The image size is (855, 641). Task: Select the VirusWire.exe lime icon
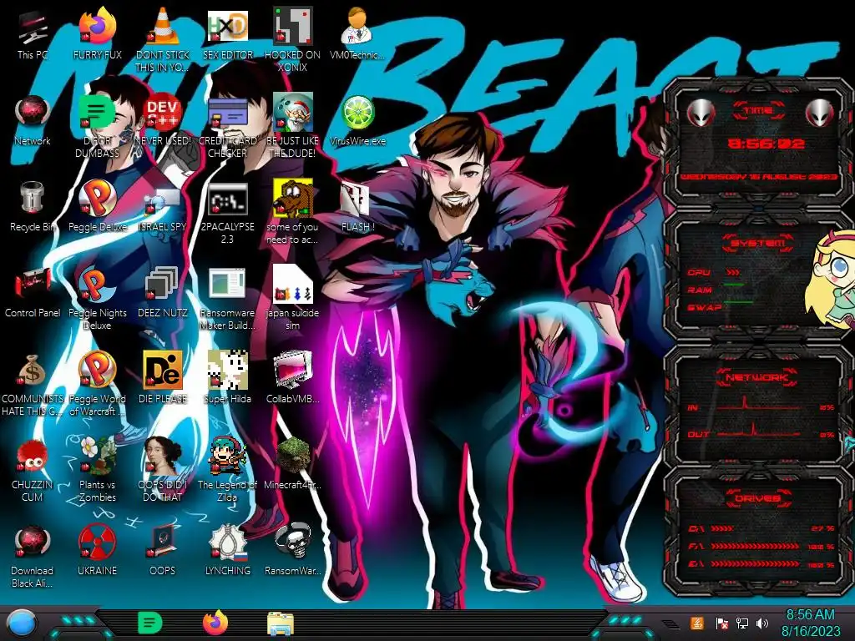[357, 121]
